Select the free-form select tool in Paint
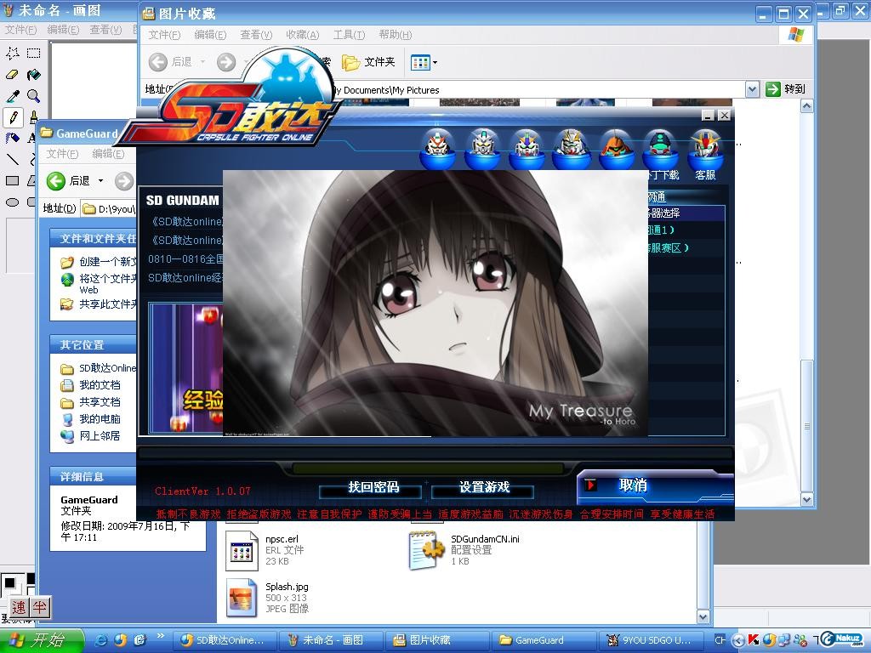This screenshot has width=871, height=653. click(12, 54)
